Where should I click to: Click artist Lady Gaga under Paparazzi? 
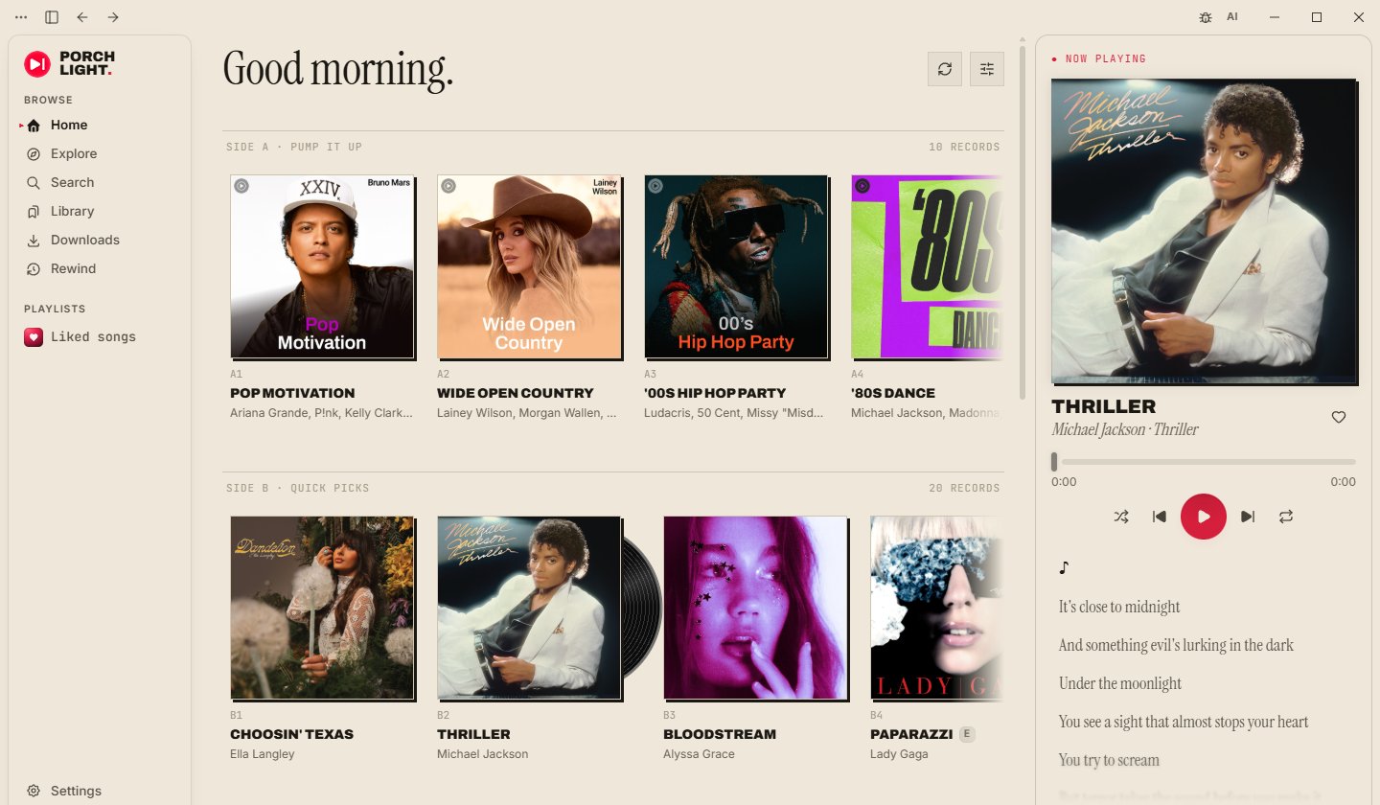tap(899, 754)
